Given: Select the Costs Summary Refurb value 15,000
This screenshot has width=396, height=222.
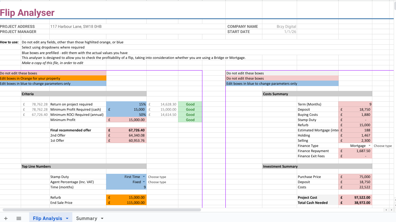Looking at the screenshot, I should [x=355, y=125].
